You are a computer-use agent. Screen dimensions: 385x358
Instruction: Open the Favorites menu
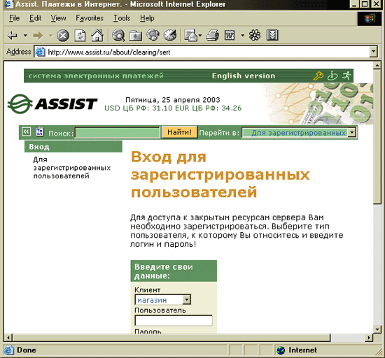point(90,18)
